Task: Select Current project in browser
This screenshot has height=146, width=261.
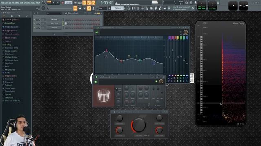Action: 11,19
